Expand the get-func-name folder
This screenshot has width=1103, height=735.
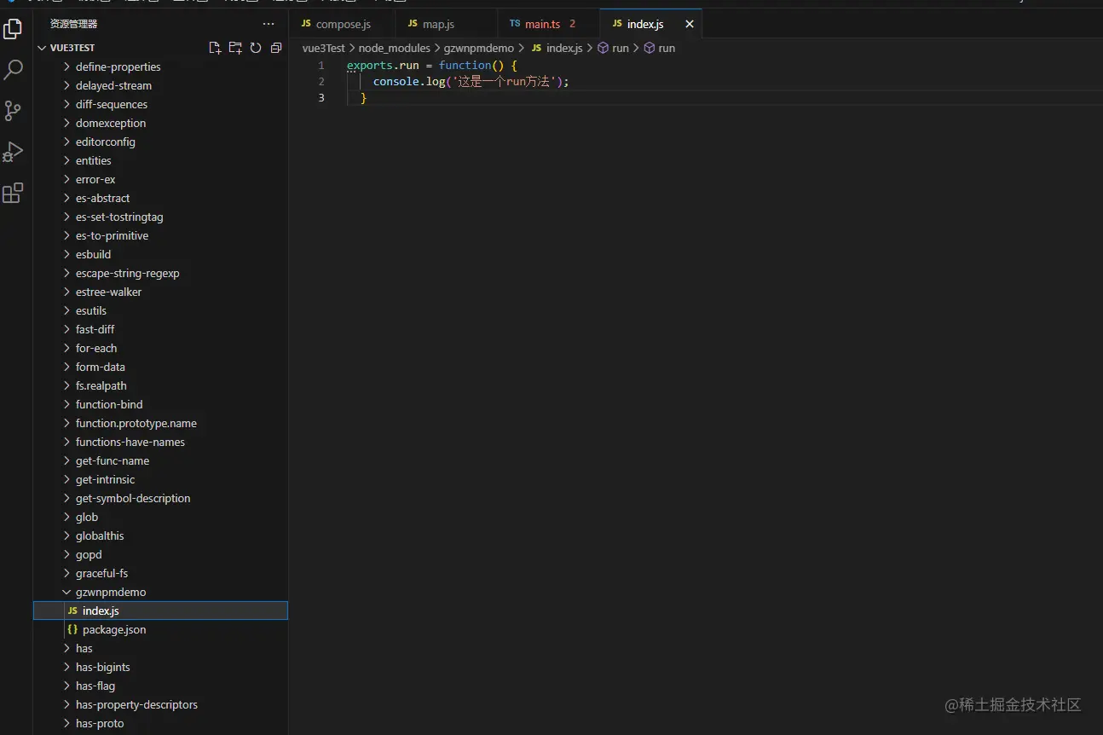point(160,460)
